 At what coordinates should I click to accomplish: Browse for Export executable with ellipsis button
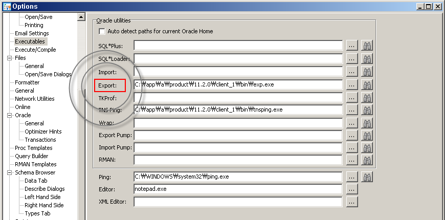pos(351,84)
